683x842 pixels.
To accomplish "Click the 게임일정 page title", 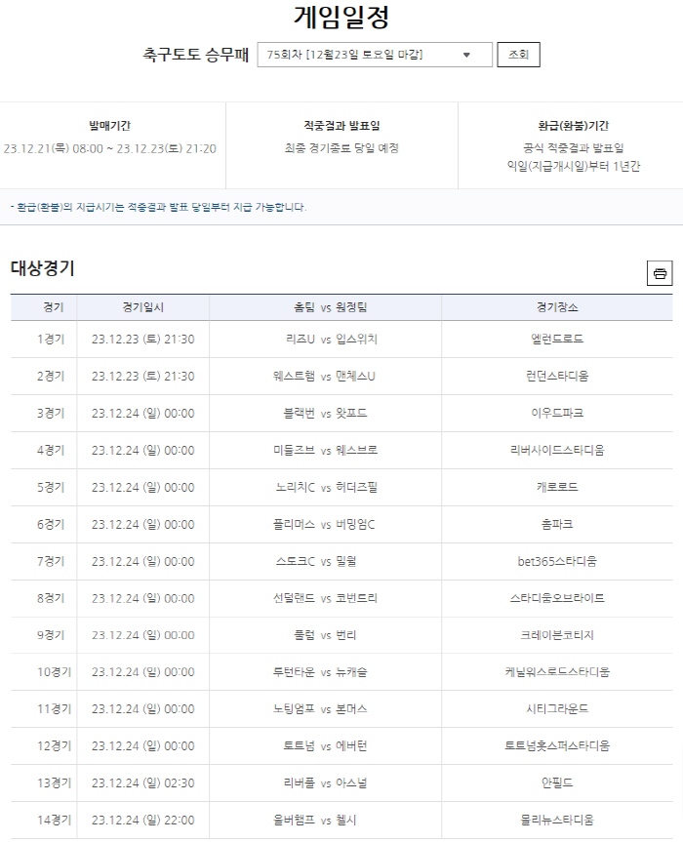I will point(341,17).
